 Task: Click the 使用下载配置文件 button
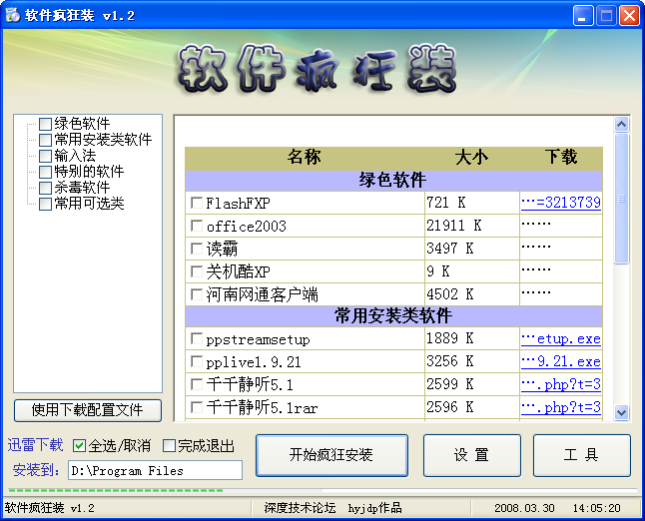point(88,410)
